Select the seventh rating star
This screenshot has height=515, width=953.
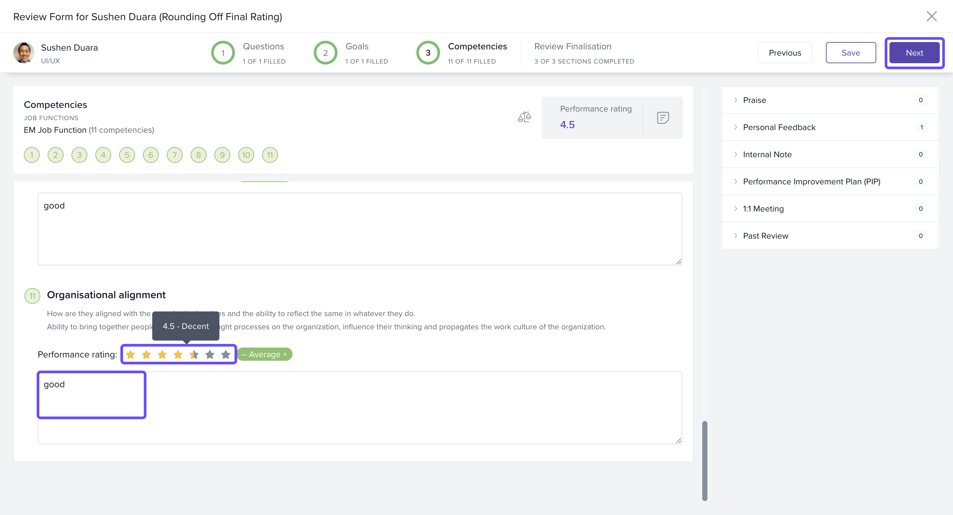tap(226, 354)
